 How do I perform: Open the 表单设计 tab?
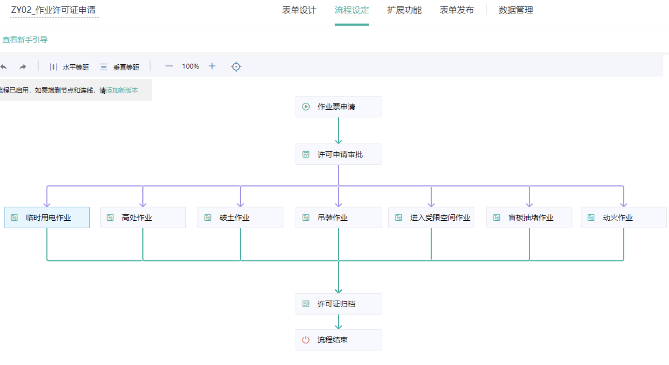click(299, 10)
